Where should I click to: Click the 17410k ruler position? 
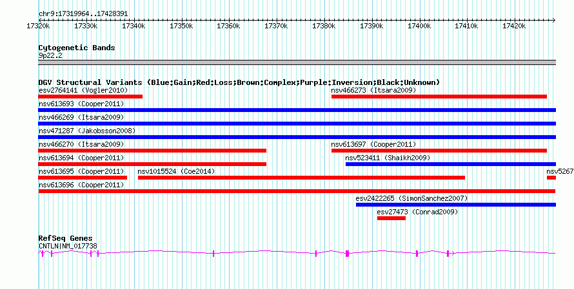point(467,26)
